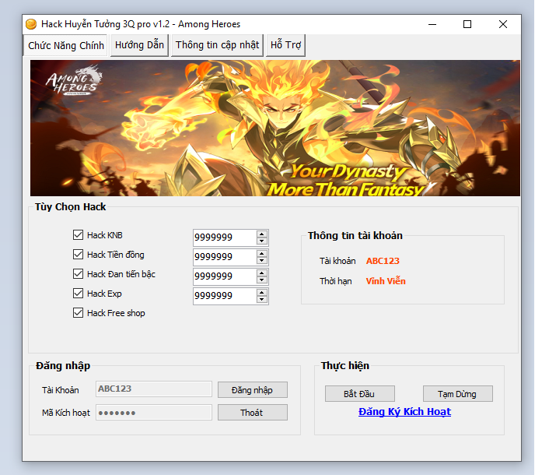Open the Đăng Ký Kích Hoạt link
Viewport: 535px width, 475px height.
404,411
